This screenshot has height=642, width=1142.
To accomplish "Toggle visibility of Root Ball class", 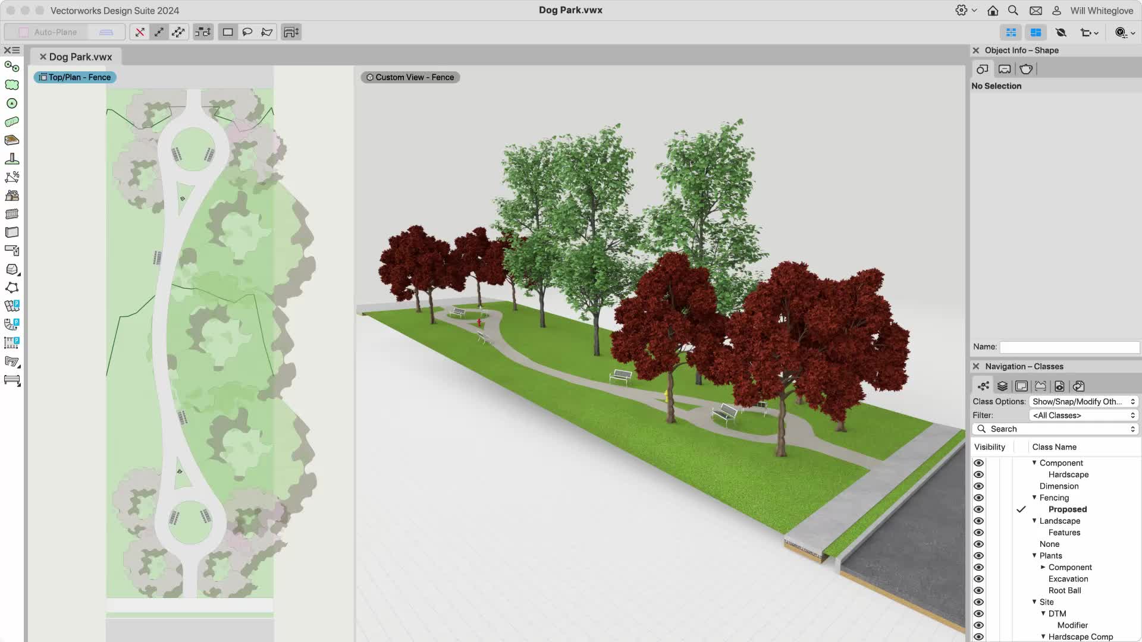I will (x=978, y=590).
